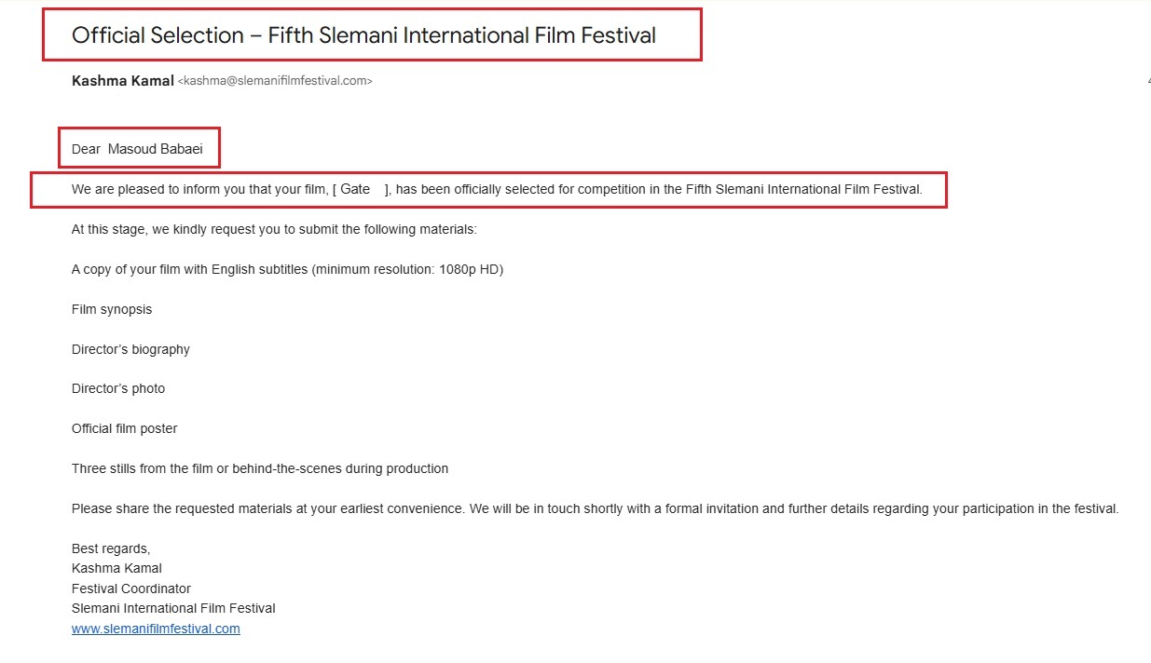1151x663 pixels.
Task: Click the Director's photo item
Action: pos(118,388)
